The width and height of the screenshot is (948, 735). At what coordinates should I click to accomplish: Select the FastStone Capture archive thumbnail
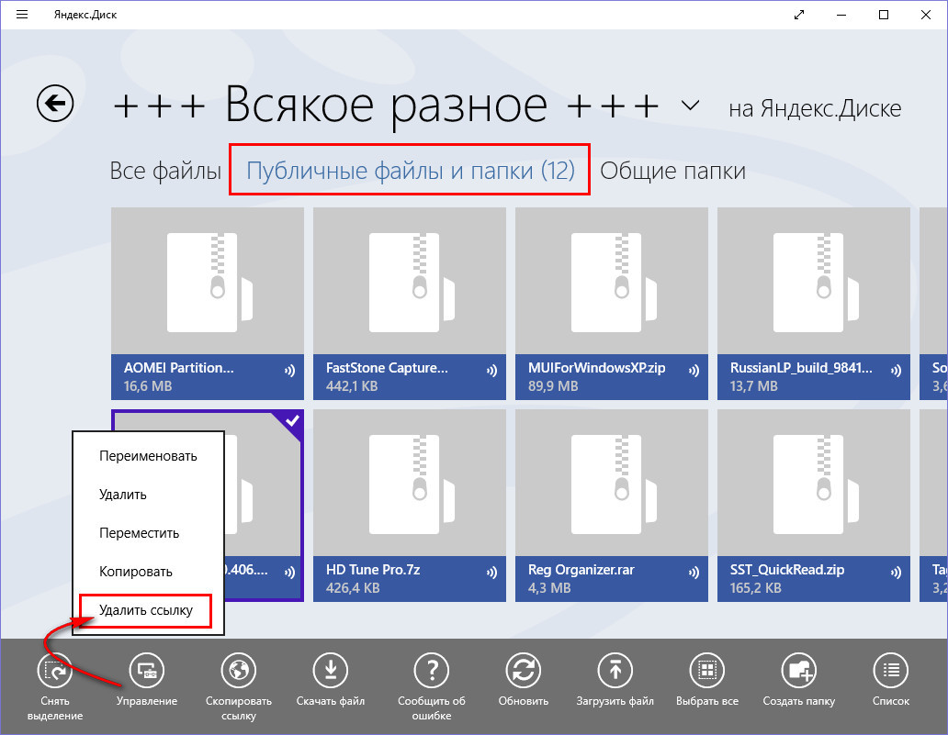coord(410,282)
